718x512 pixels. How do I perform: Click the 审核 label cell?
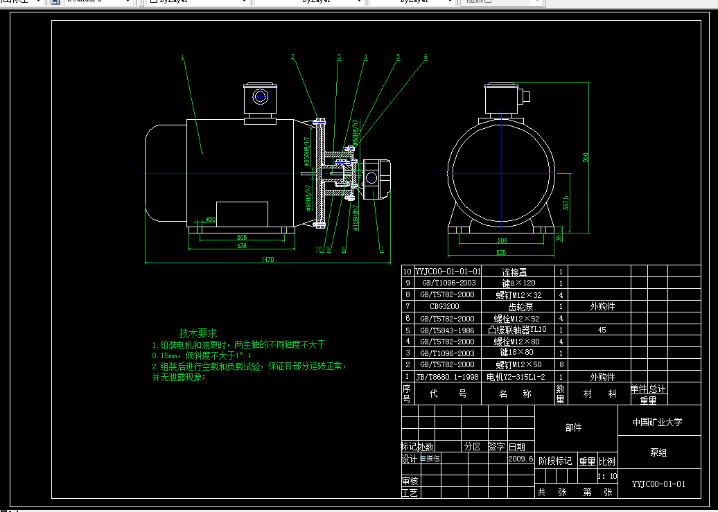(410, 482)
